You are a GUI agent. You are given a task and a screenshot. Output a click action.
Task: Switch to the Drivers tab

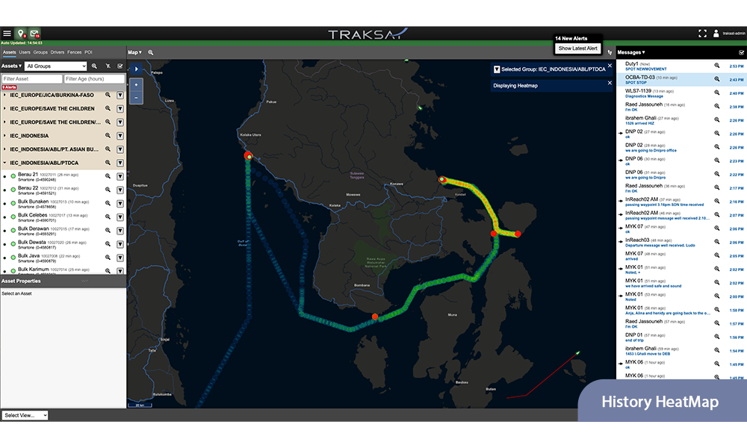click(58, 52)
